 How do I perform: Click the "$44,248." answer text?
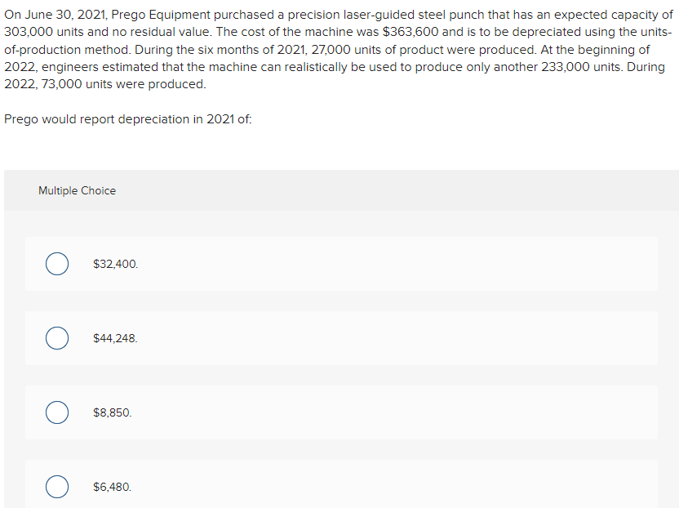click(116, 338)
